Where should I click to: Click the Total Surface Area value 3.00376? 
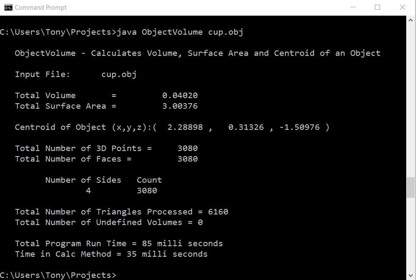click(180, 106)
